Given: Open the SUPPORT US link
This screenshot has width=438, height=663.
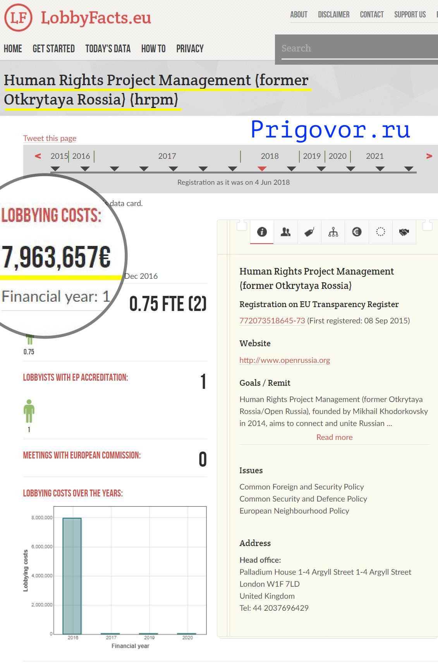Looking at the screenshot, I should click(410, 15).
